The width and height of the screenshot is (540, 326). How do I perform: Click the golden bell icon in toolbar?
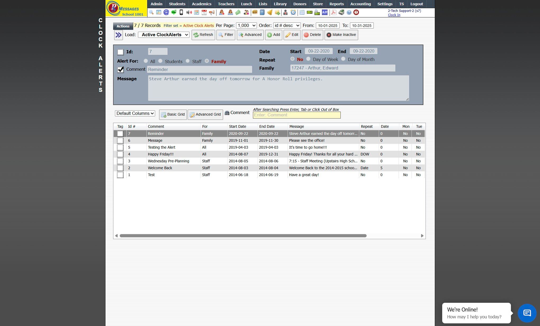270,12
